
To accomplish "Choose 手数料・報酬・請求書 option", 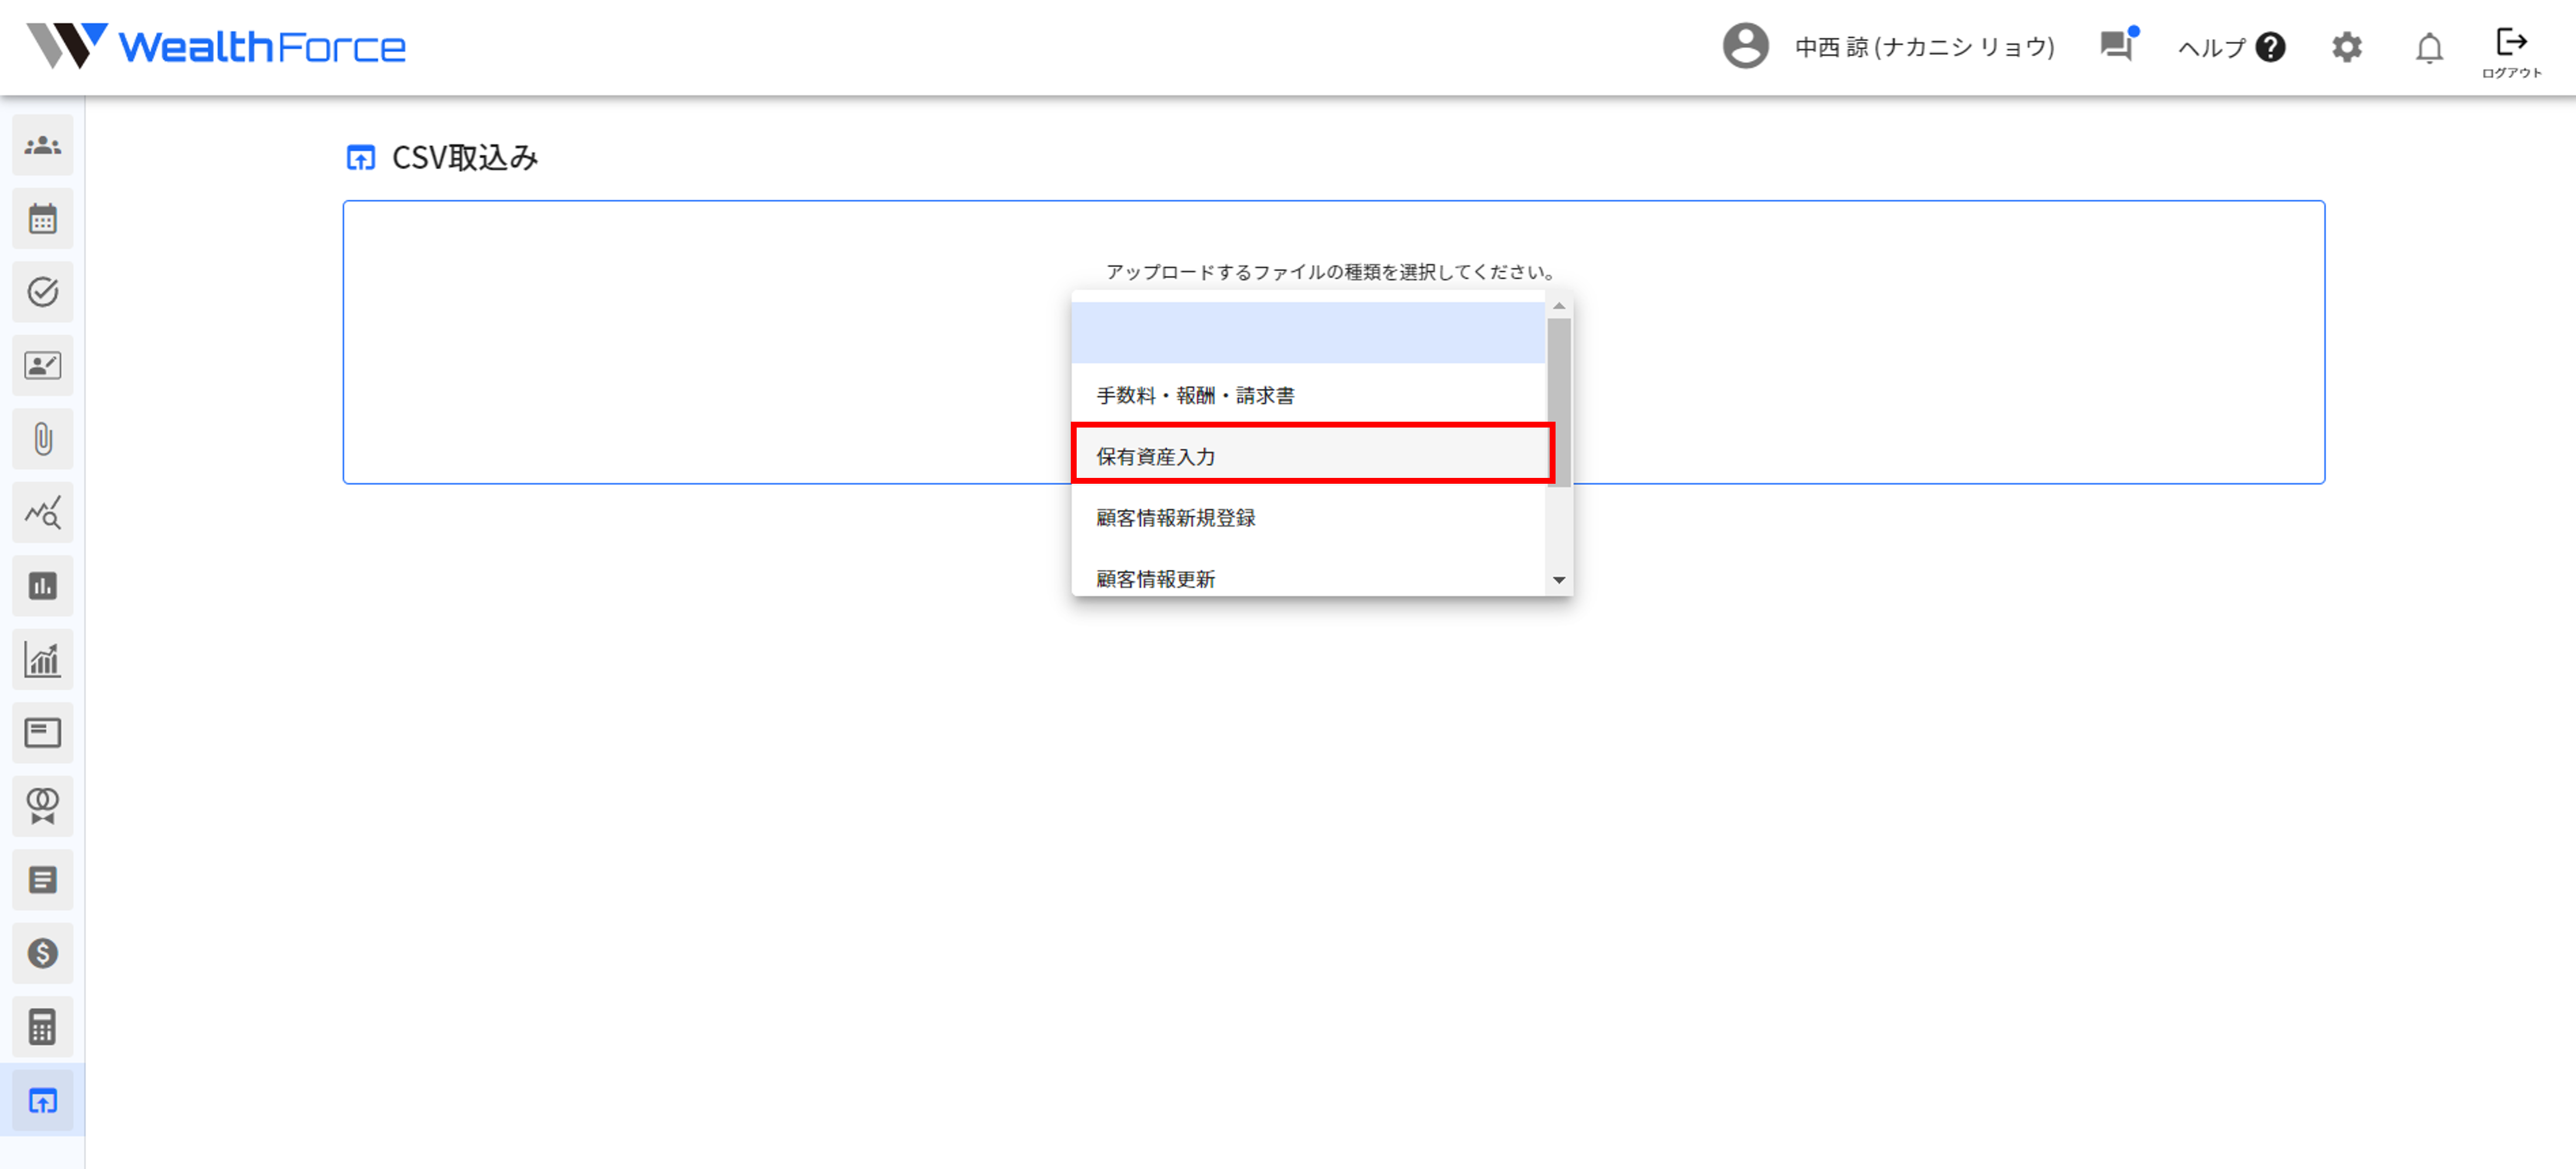I will [1309, 395].
